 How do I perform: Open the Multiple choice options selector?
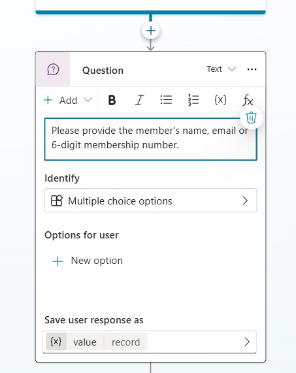pos(151,201)
